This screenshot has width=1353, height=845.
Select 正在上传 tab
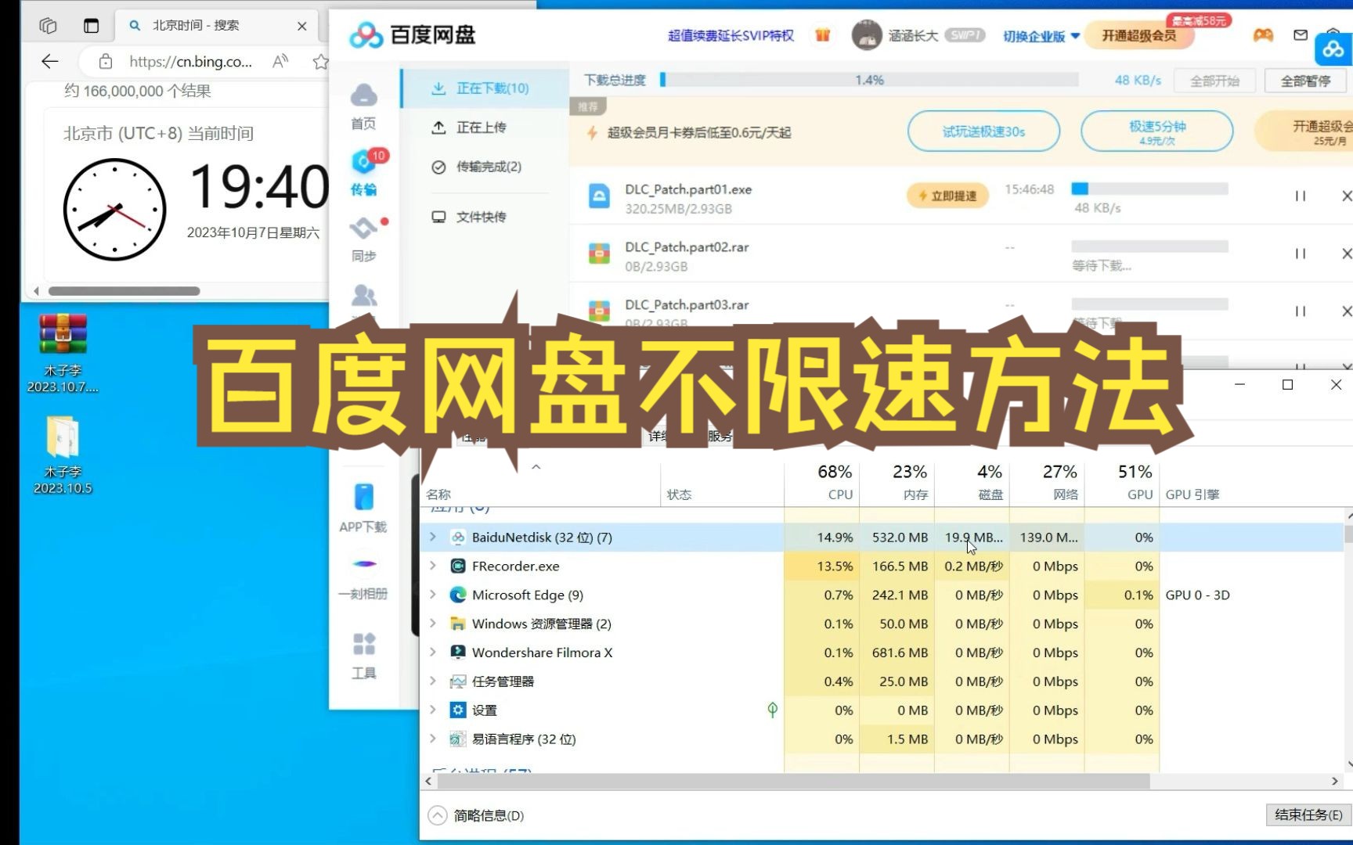coord(469,128)
